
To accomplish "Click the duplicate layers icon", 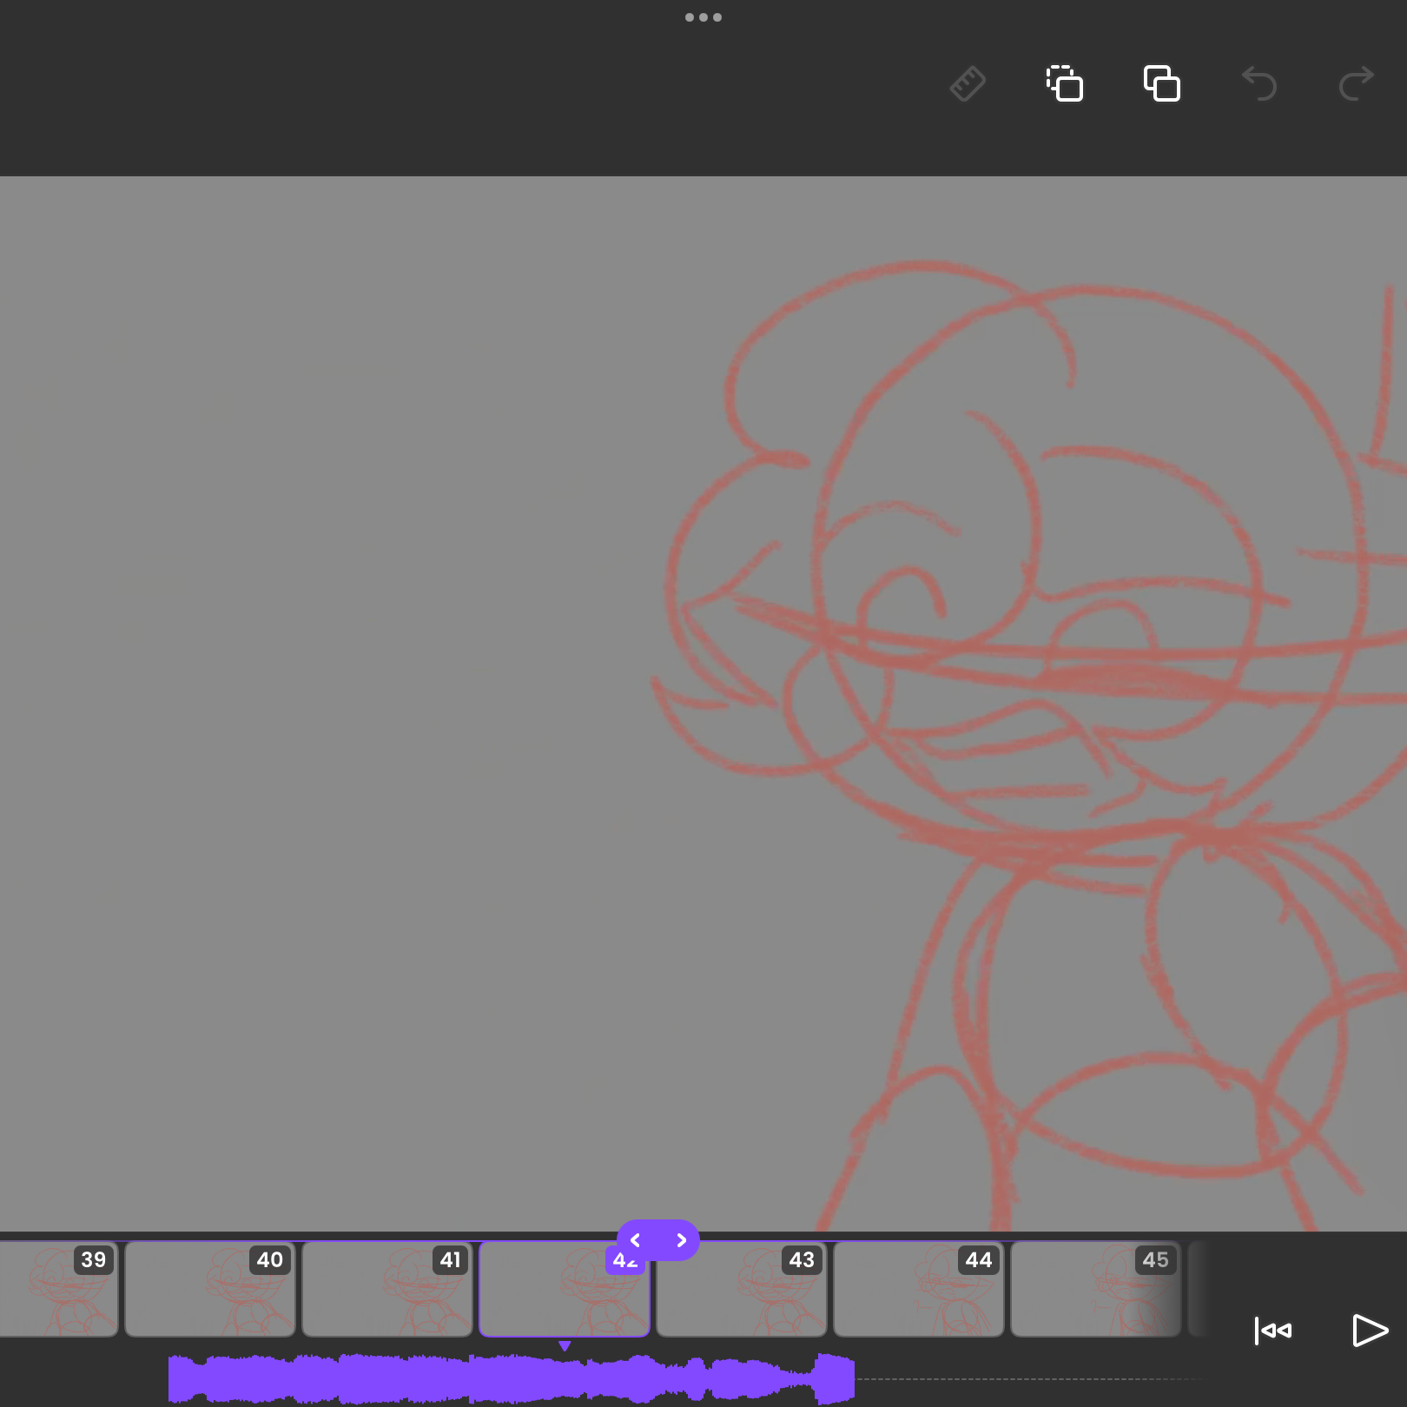I will tap(1162, 84).
